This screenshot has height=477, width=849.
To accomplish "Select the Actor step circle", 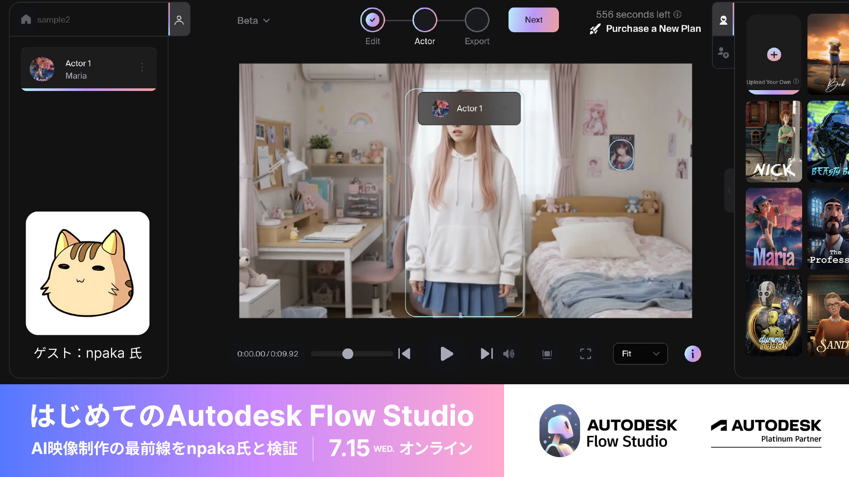I will click(424, 20).
